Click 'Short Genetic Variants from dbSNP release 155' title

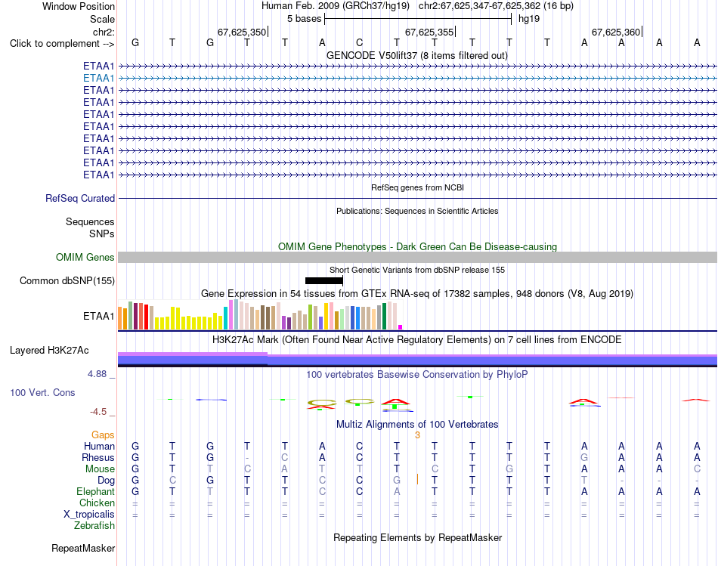click(x=417, y=271)
